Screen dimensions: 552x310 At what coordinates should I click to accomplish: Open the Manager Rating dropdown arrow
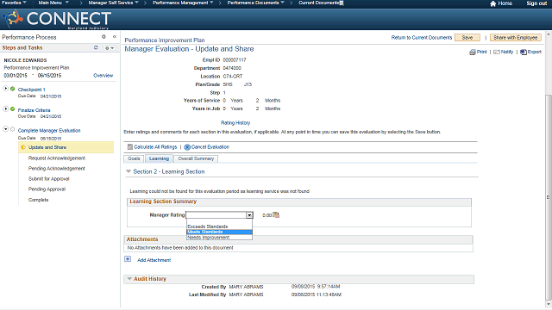click(249, 215)
